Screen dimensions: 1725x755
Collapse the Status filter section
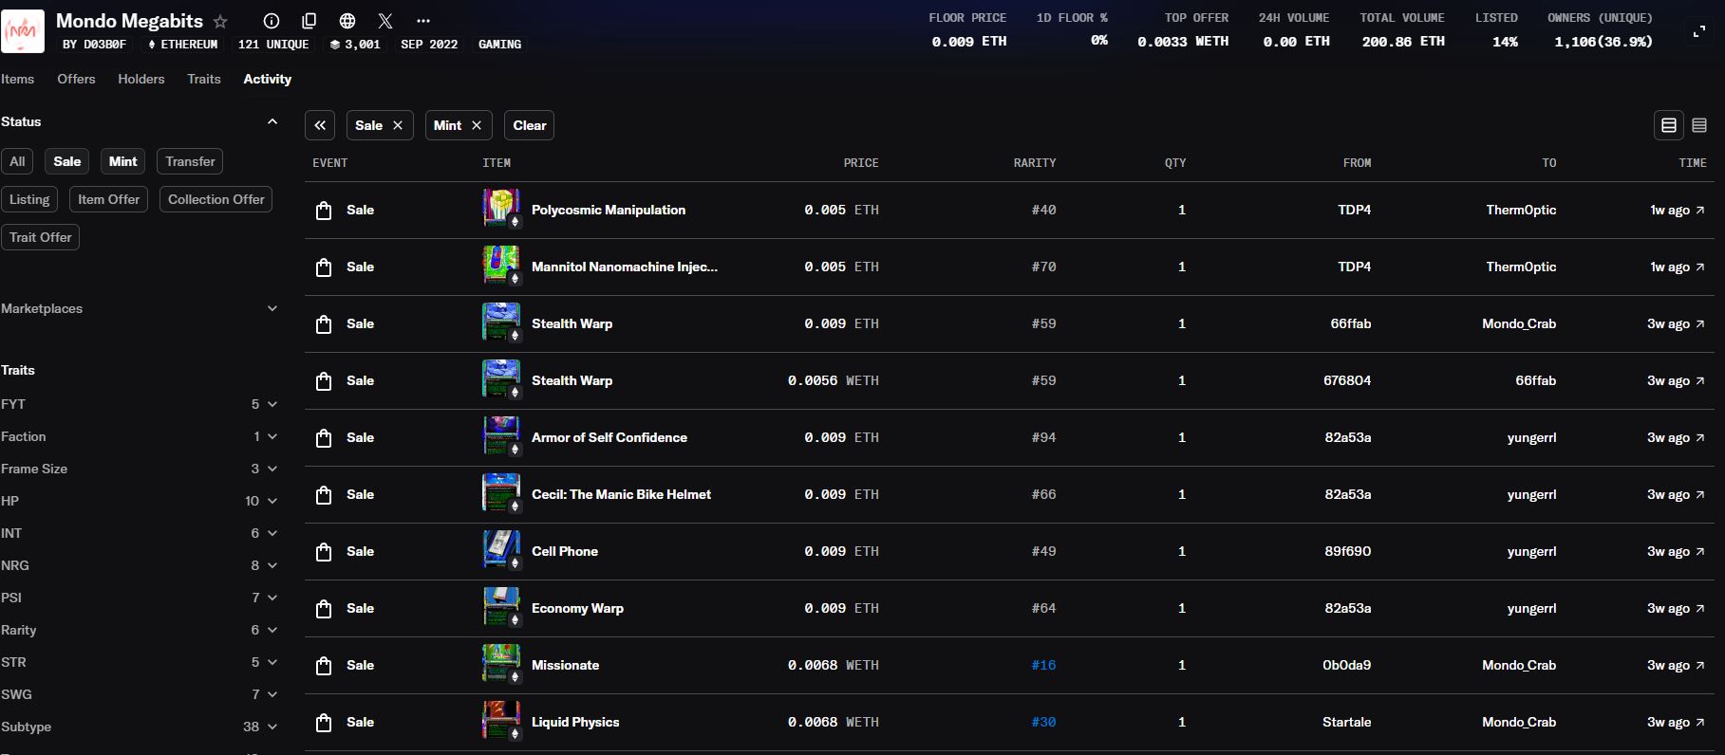point(272,121)
